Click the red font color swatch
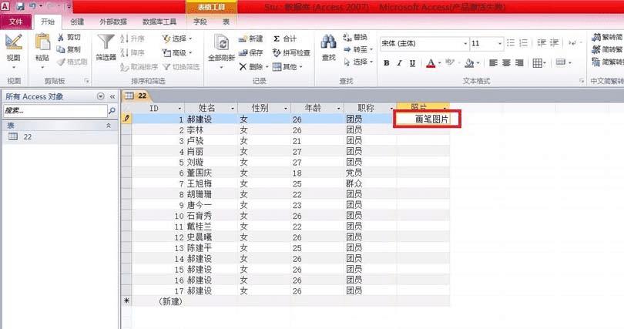This screenshot has height=329, width=624. tap(431, 63)
